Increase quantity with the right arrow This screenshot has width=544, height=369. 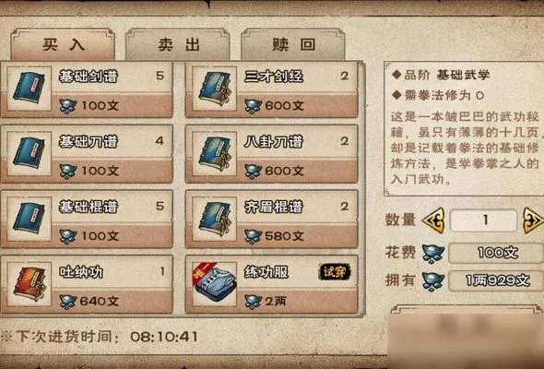pyautogui.click(x=533, y=220)
